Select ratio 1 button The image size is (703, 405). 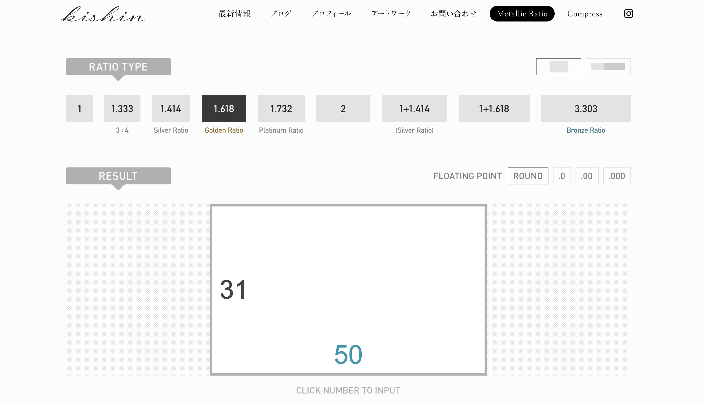[x=79, y=109]
